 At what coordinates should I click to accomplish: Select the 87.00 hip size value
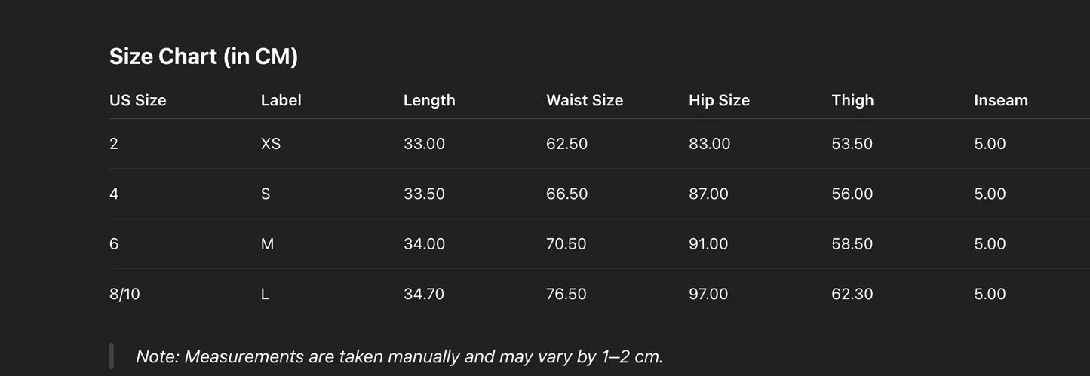(708, 194)
